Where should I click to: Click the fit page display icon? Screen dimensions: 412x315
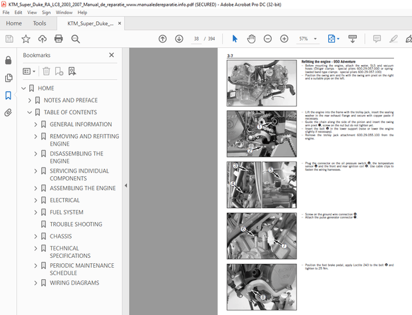pyautogui.click(x=332, y=39)
